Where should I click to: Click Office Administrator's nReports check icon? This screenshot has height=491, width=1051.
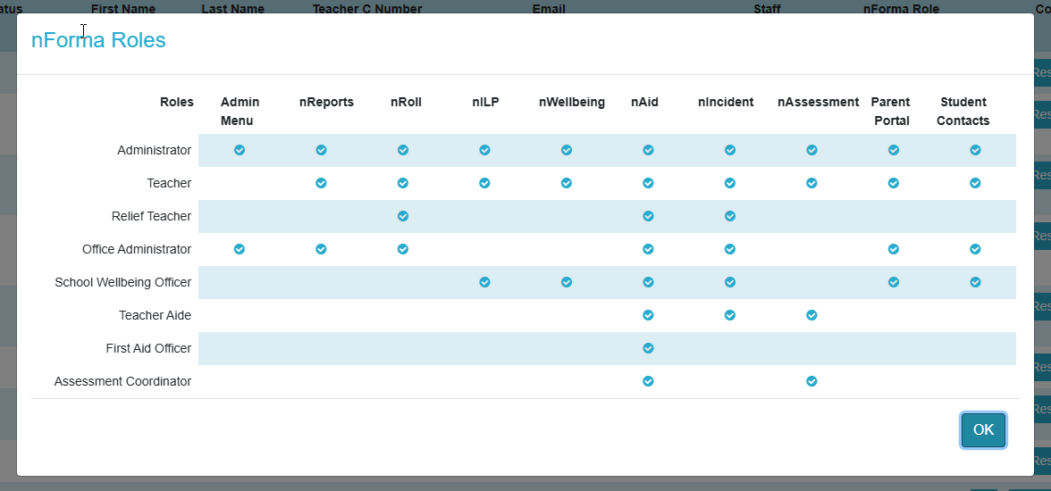(321, 249)
